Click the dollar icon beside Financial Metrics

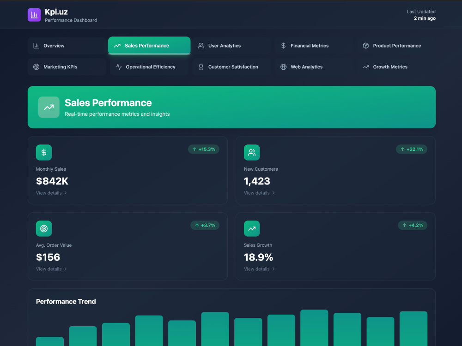tap(284, 46)
